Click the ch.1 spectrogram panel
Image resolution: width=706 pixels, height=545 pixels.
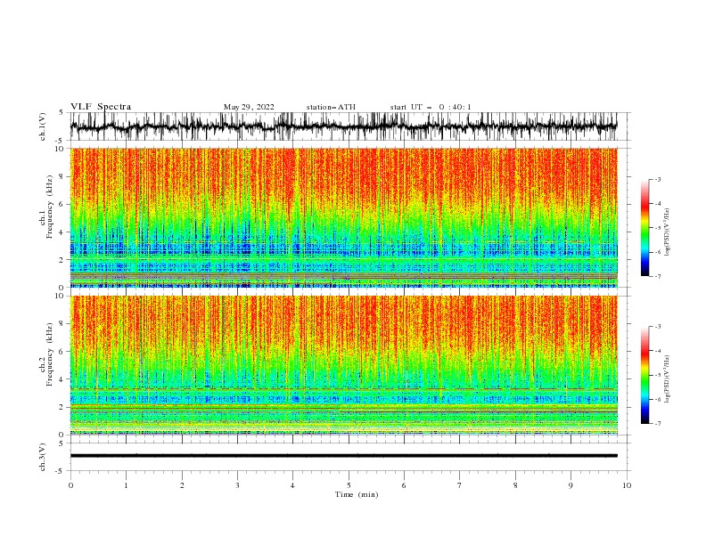point(344,217)
